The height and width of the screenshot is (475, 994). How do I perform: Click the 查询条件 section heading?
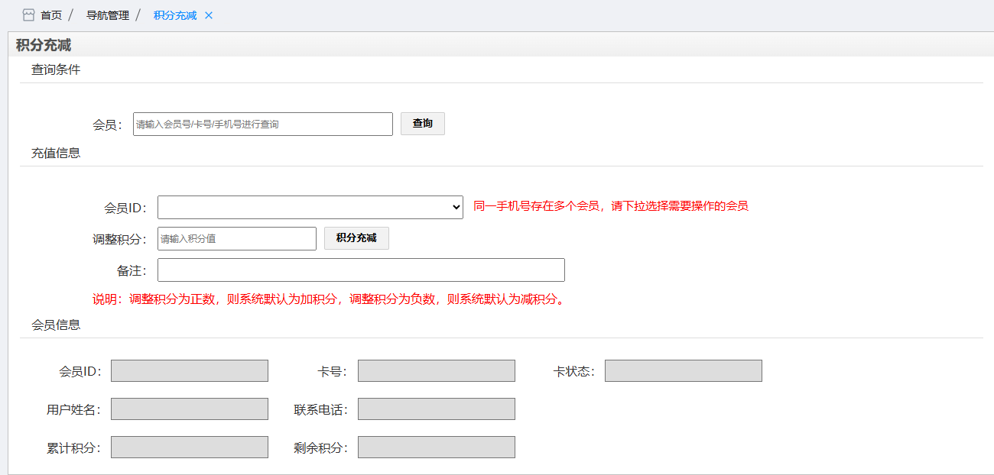click(x=56, y=69)
